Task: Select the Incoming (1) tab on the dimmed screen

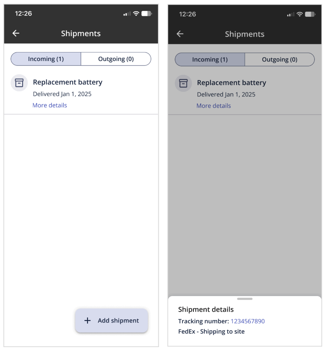Action: tap(210, 59)
